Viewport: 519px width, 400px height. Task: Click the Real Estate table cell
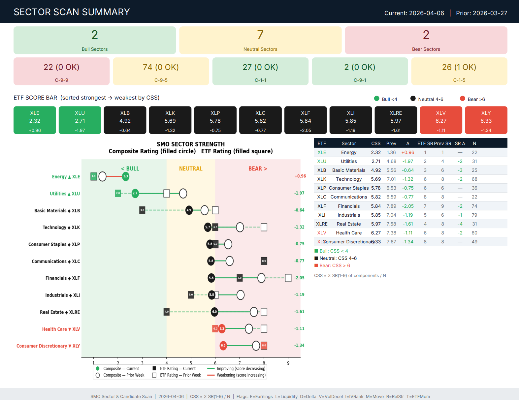tap(349, 224)
